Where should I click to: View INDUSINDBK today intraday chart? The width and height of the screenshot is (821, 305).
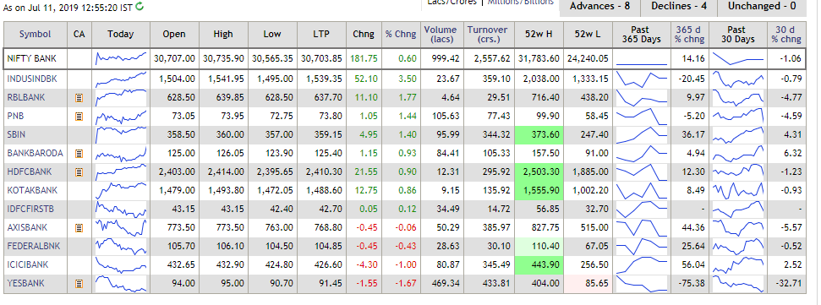point(121,79)
